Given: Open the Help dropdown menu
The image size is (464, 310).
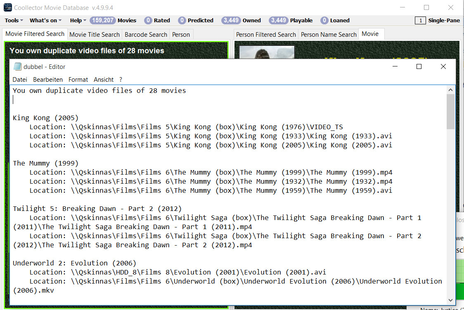Looking at the screenshot, I should pos(78,20).
